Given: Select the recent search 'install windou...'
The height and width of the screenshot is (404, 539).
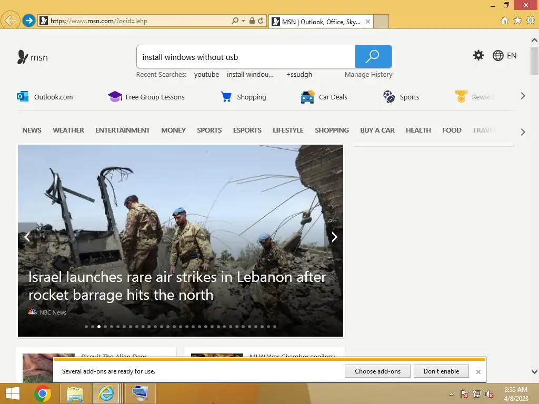Looking at the screenshot, I should [250, 75].
